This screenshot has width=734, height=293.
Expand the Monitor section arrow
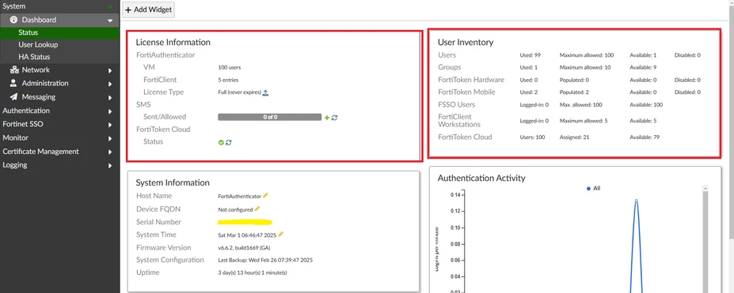tap(111, 138)
